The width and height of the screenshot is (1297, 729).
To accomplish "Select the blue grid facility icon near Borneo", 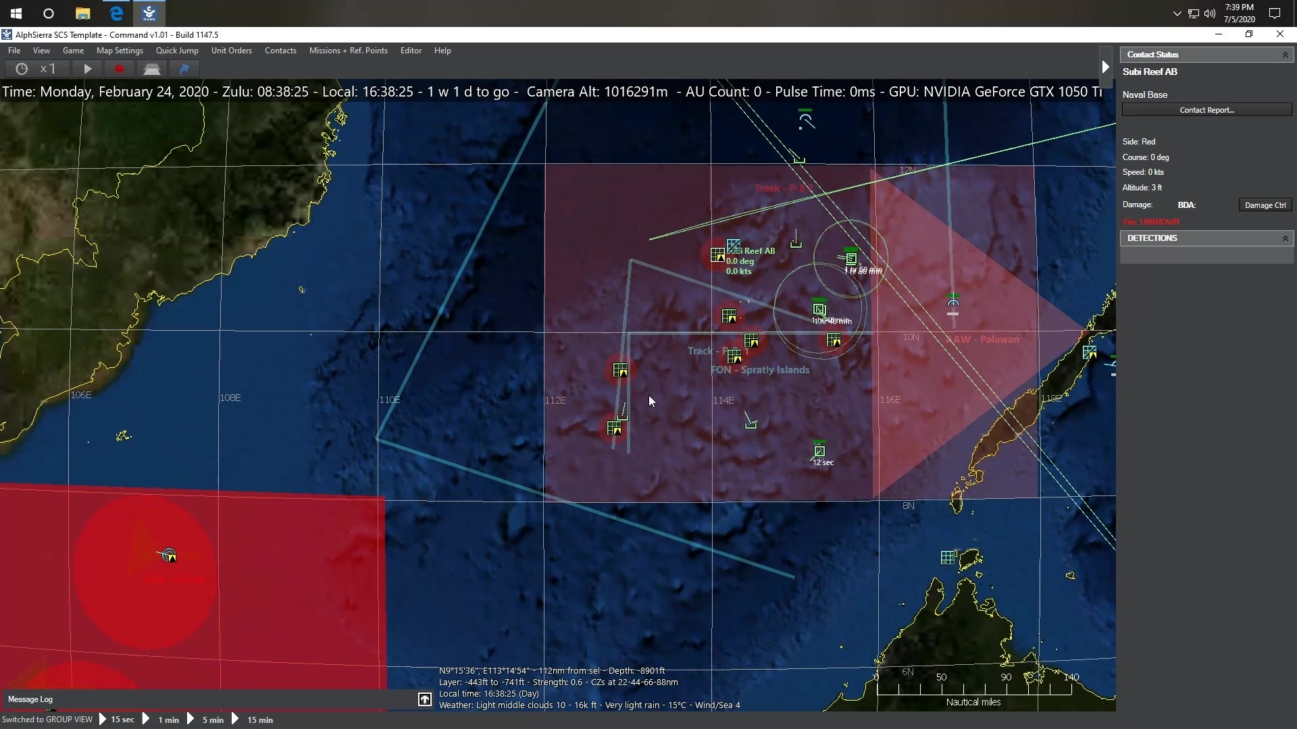I will click(948, 558).
